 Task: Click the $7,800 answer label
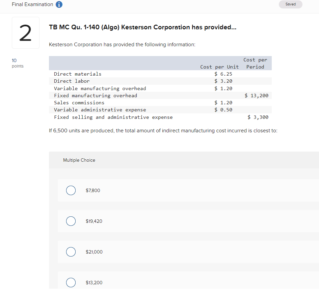tap(93, 190)
